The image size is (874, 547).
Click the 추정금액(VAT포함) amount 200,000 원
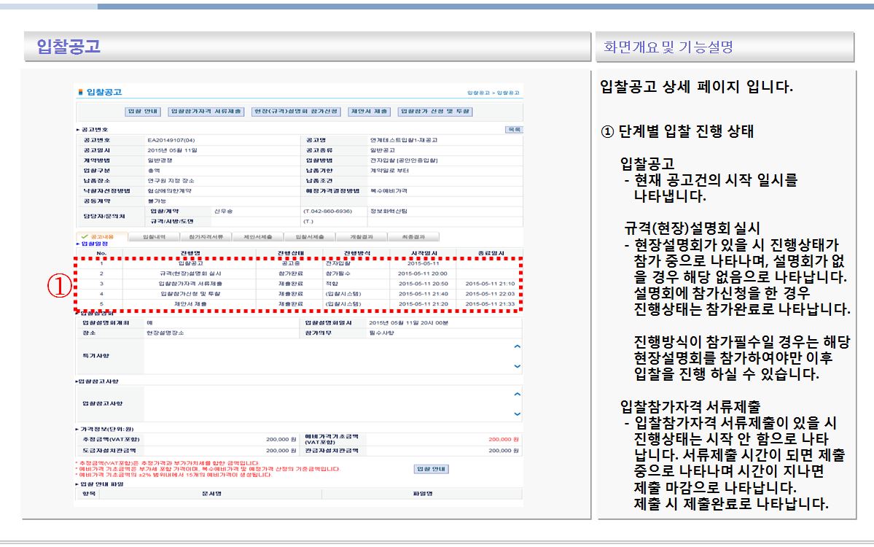click(281, 439)
